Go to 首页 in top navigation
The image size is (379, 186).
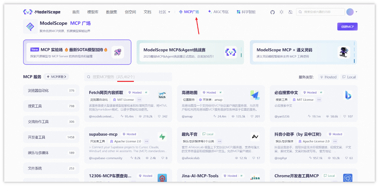[x=76, y=12]
